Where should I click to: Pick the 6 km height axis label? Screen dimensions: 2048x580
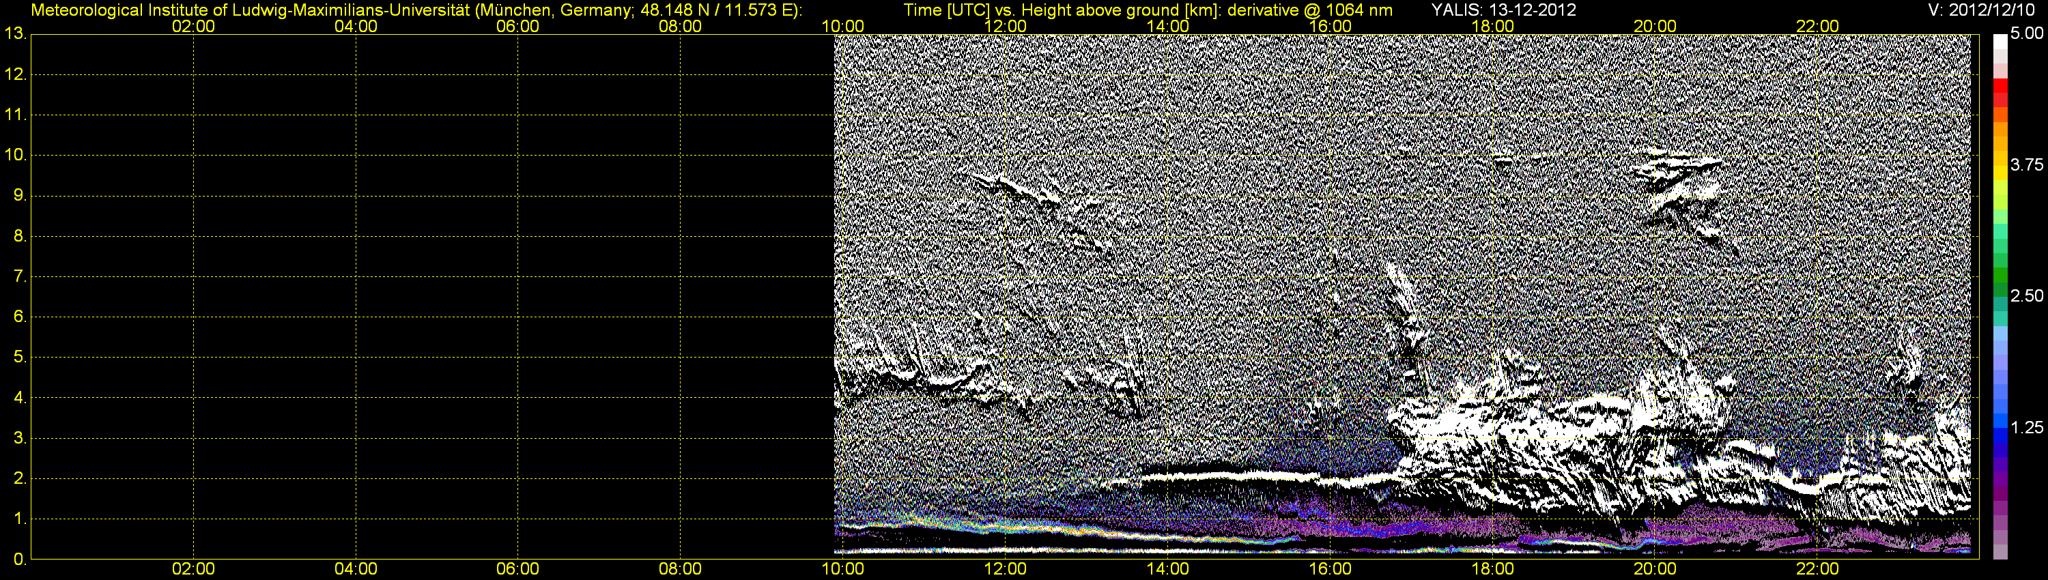click(19, 316)
